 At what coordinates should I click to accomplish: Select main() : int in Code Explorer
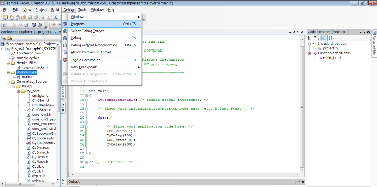(x=332, y=58)
